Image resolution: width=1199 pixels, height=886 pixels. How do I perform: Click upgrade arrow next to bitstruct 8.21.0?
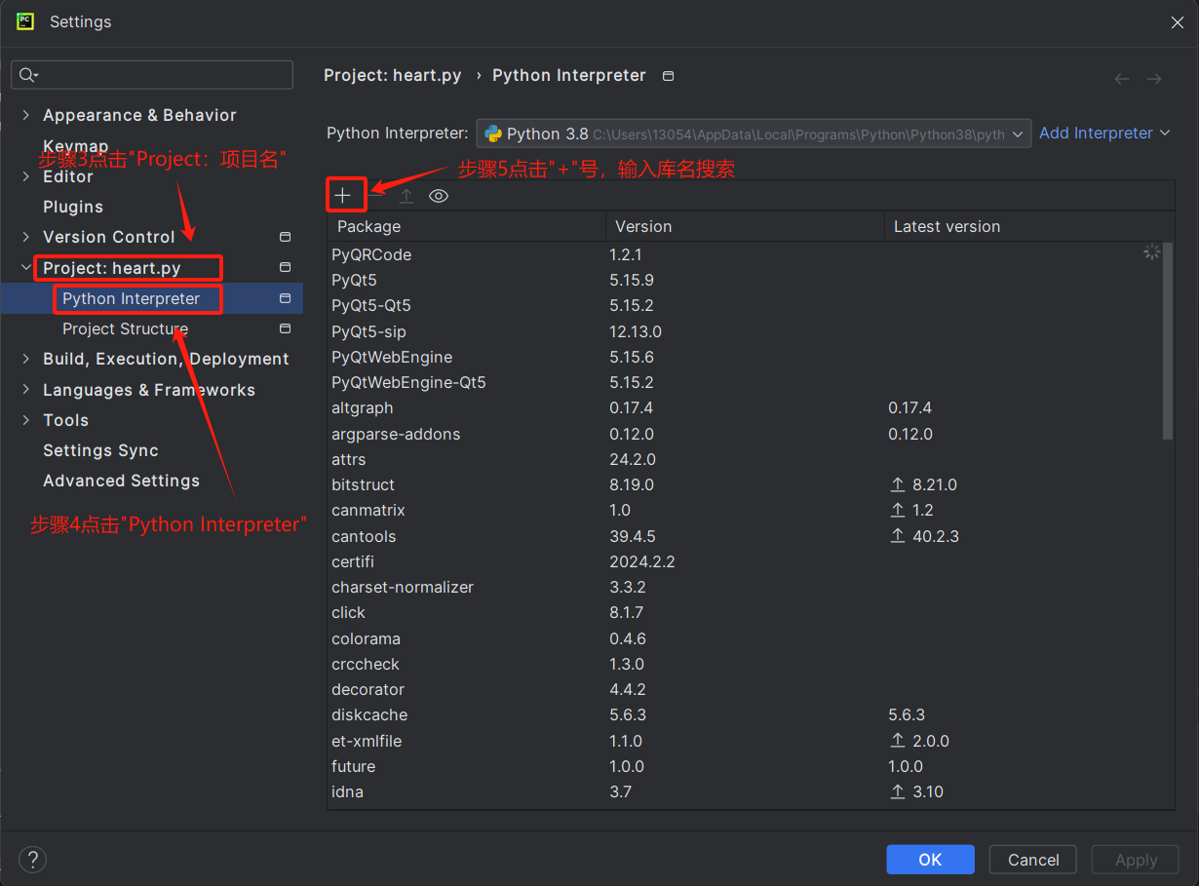898,484
